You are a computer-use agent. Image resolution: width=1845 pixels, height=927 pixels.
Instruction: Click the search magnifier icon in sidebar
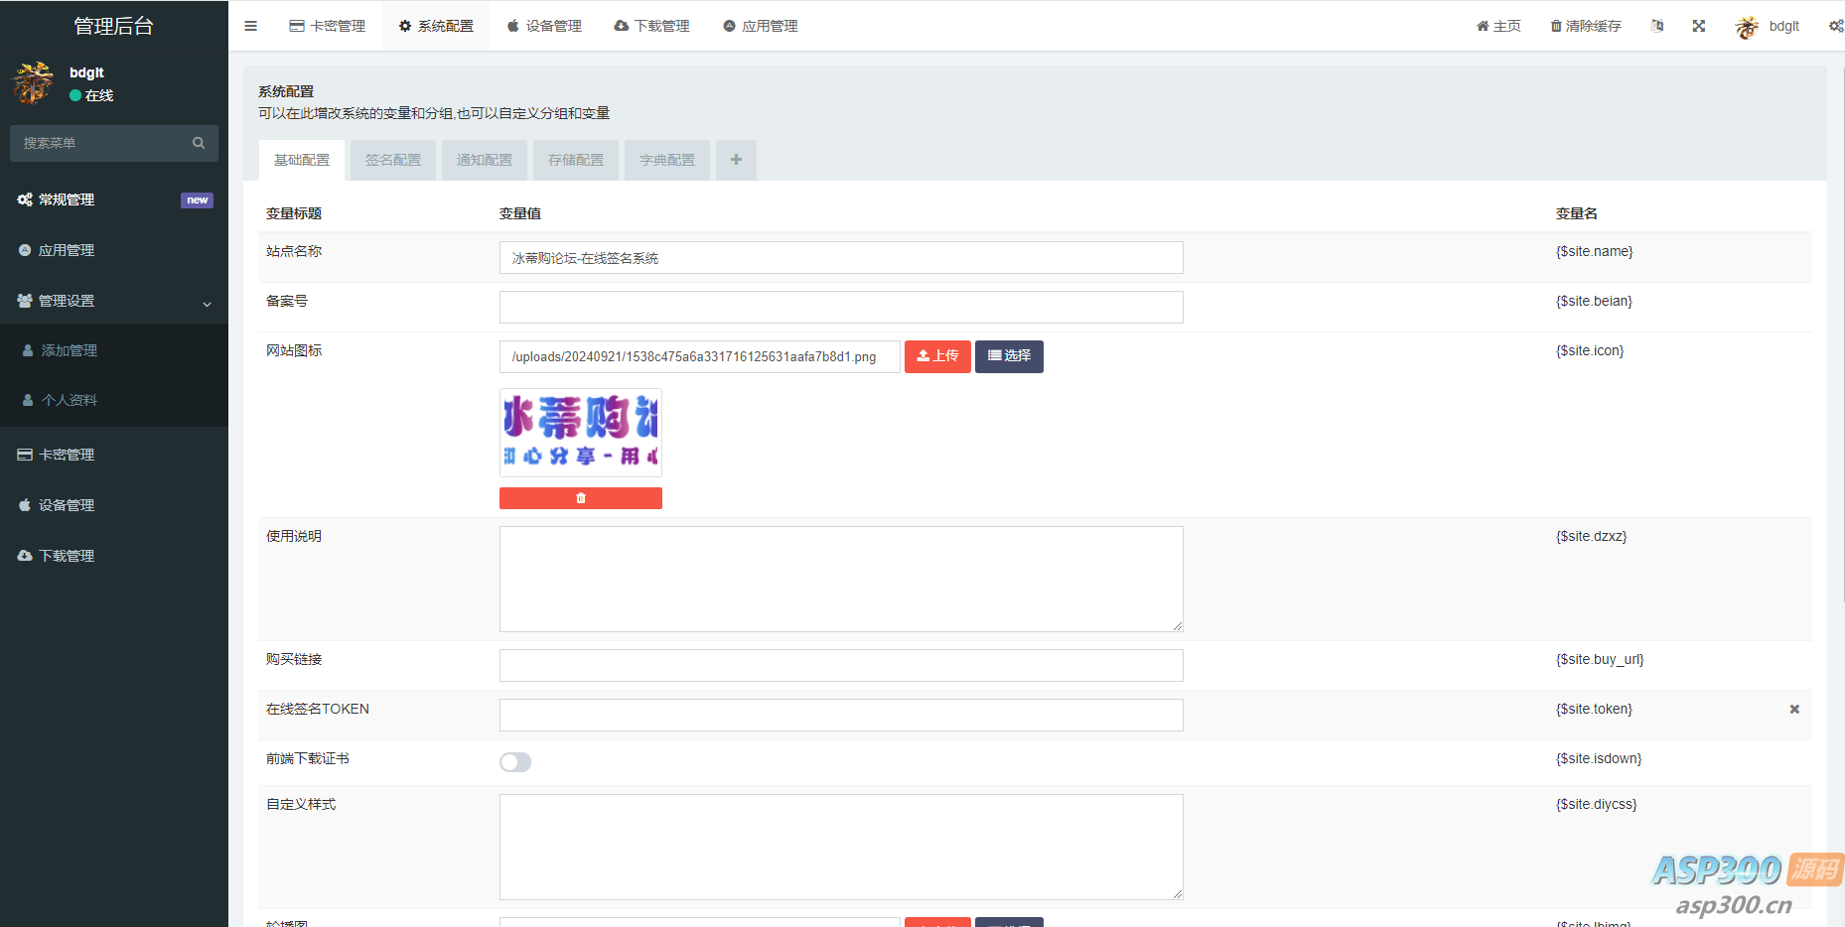(199, 143)
